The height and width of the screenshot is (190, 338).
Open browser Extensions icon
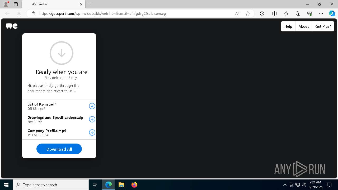tap(262, 13)
